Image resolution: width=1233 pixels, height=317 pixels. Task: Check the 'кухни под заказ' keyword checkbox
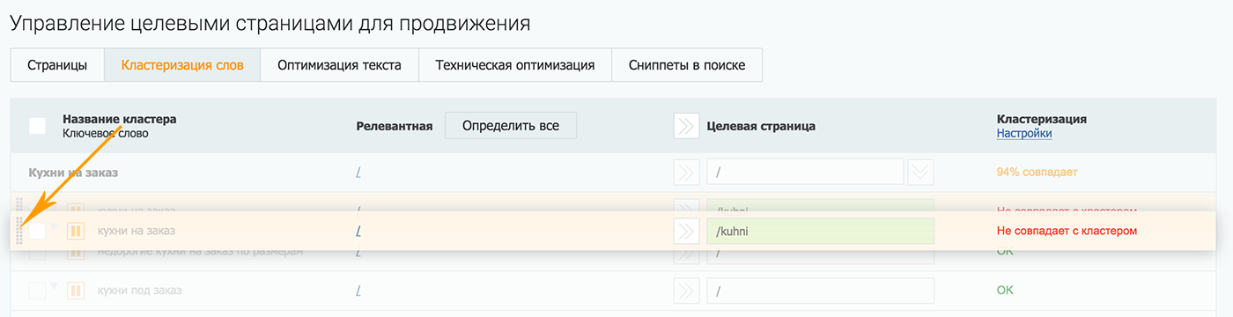(37, 290)
